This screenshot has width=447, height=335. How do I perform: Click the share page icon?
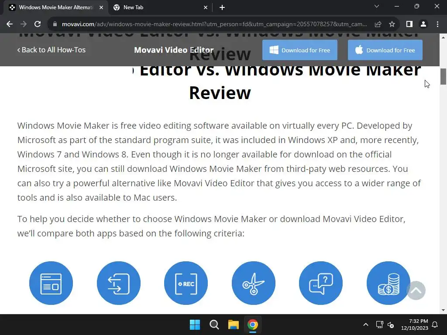coord(378,24)
